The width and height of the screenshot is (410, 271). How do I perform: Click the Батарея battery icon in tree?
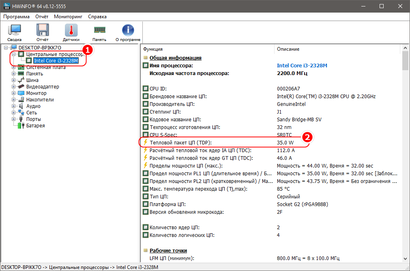coord(21,125)
